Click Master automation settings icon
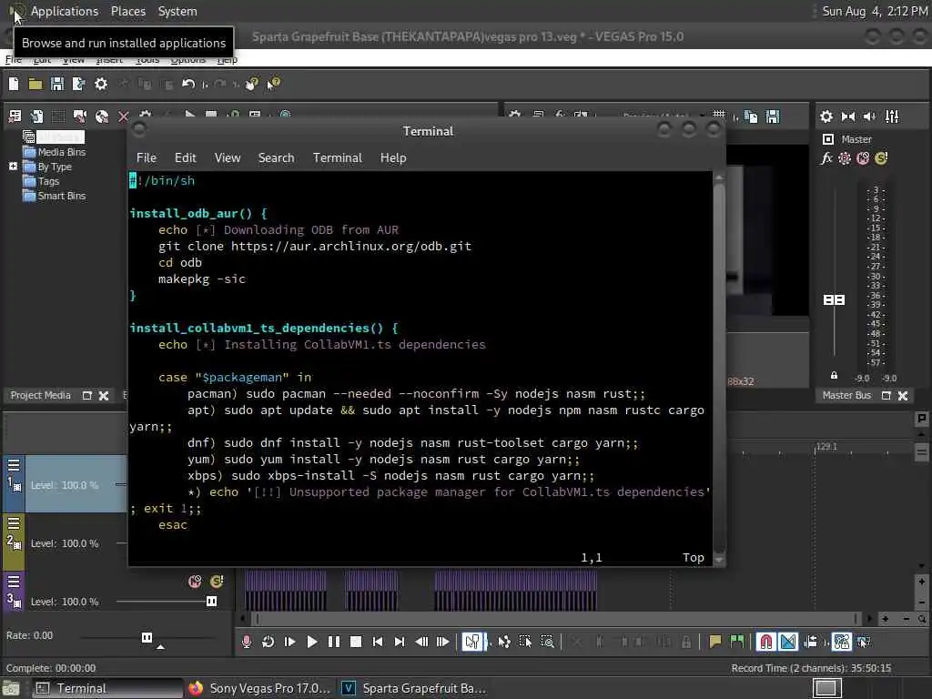This screenshot has width=932, height=699. (x=844, y=158)
